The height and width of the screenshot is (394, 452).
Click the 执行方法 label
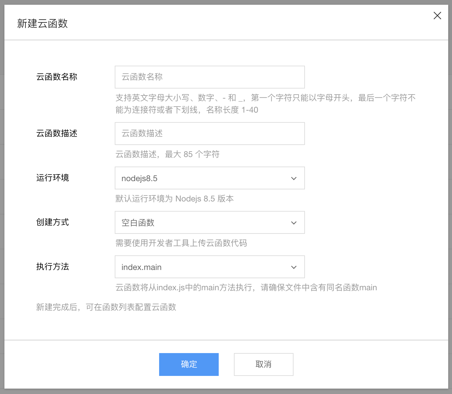(53, 267)
